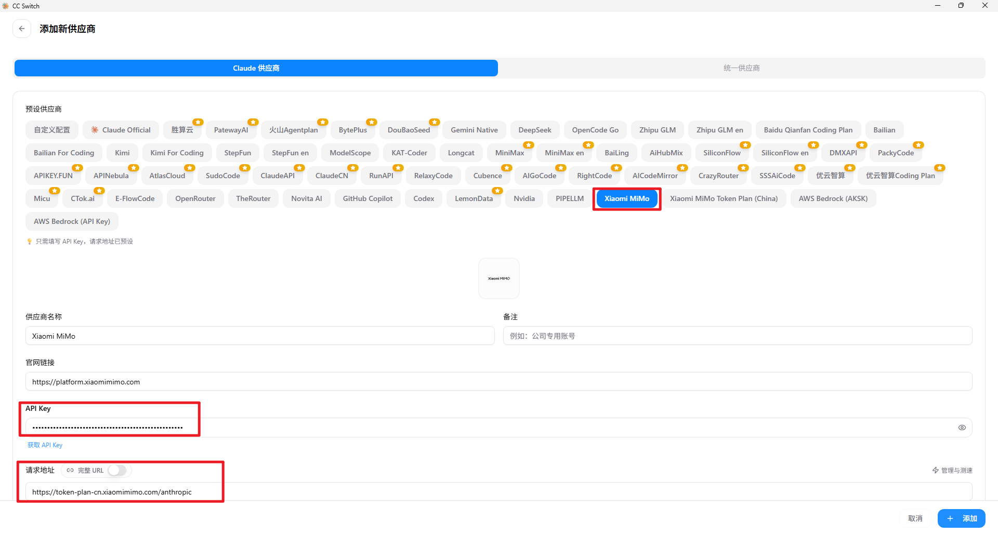The width and height of the screenshot is (998, 534).
Task: Select the Claude Official preset
Action: pyautogui.click(x=121, y=130)
